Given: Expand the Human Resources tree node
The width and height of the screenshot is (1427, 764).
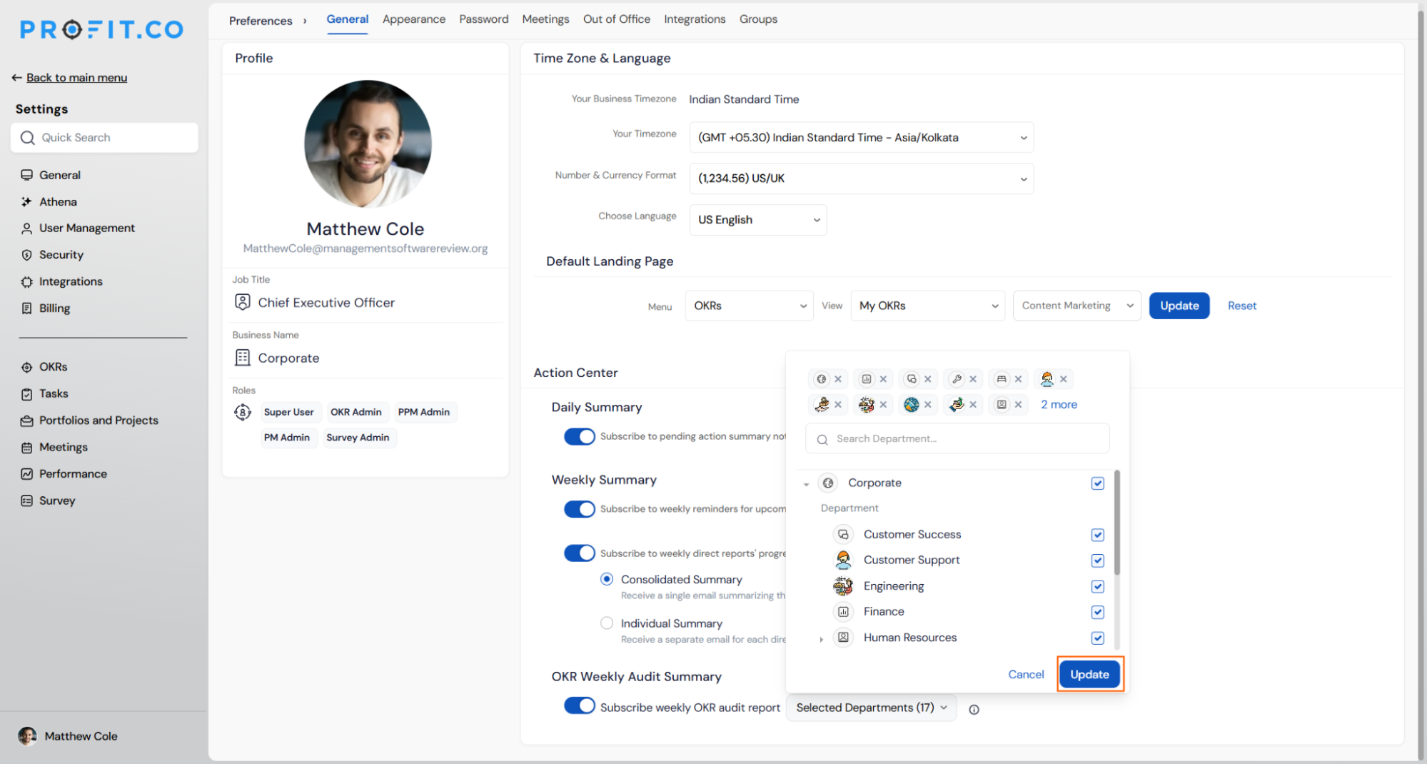Looking at the screenshot, I should click(822, 639).
